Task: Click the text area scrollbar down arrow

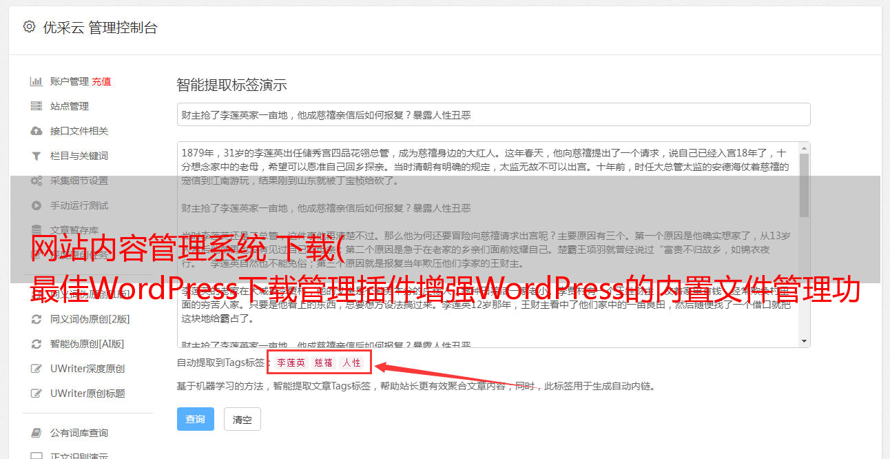Action: 804,341
